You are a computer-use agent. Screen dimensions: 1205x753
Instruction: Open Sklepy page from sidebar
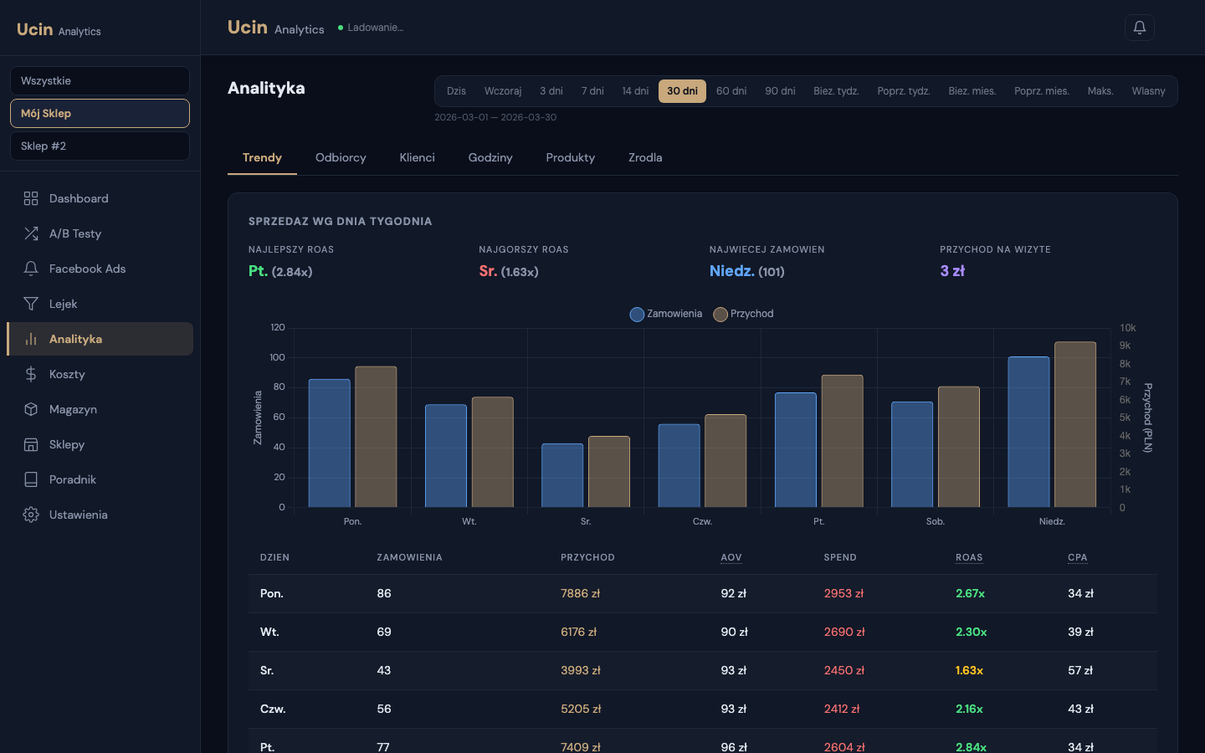pos(100,444)
